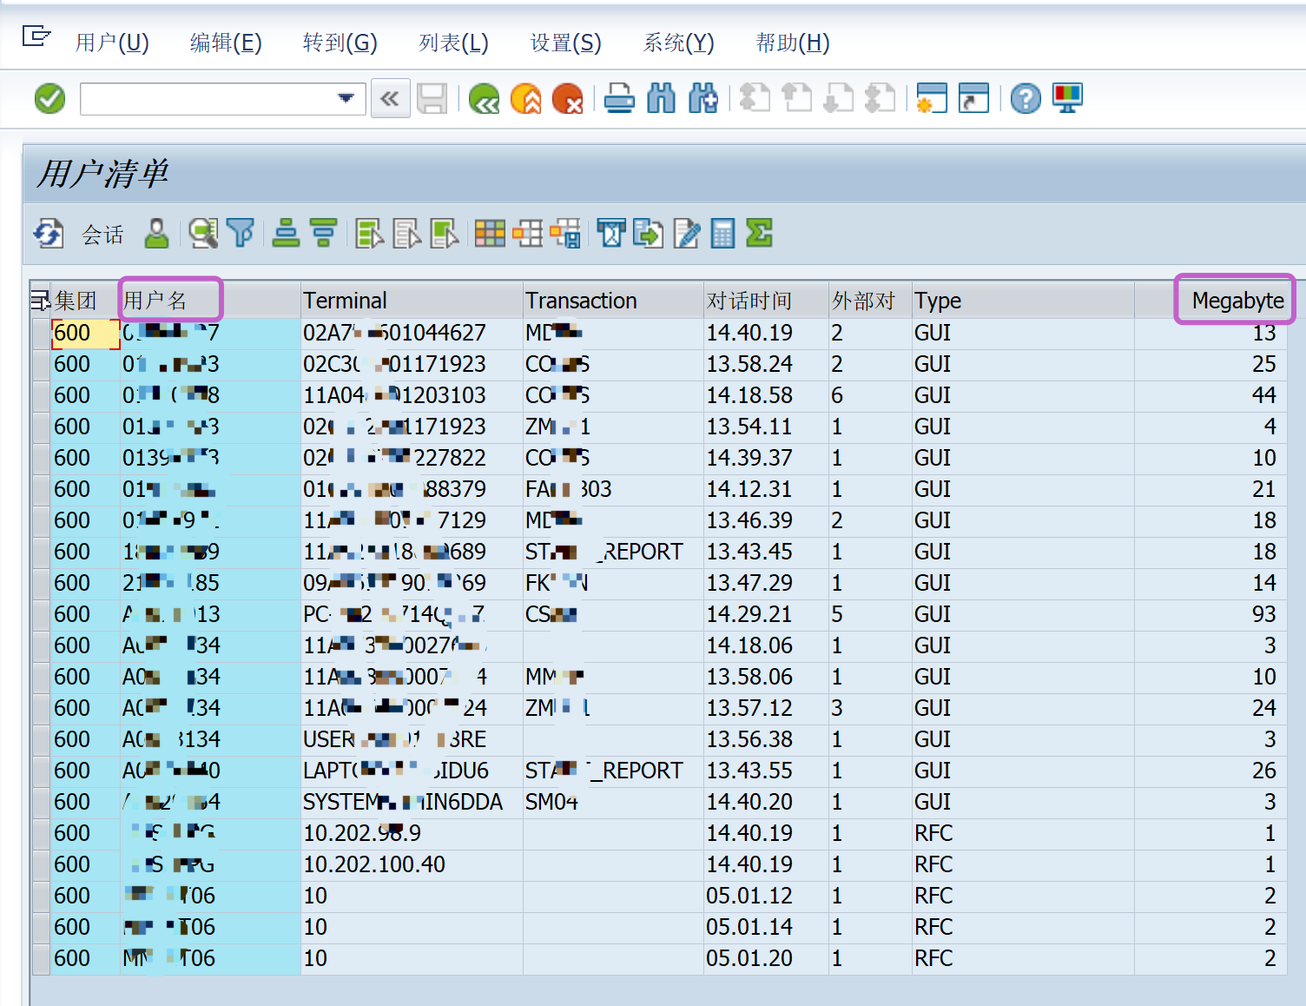The height and width of the screenshot is (1006, 1306).
Task: Select row via selector left of time 14.40.20
Action: coord(41,802)
